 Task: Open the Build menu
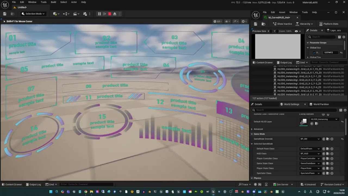tap(53, 2)
